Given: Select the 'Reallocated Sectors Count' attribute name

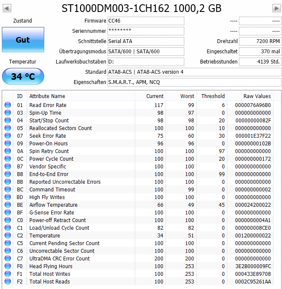Looking at the screenshot, I should pos(61,128).
